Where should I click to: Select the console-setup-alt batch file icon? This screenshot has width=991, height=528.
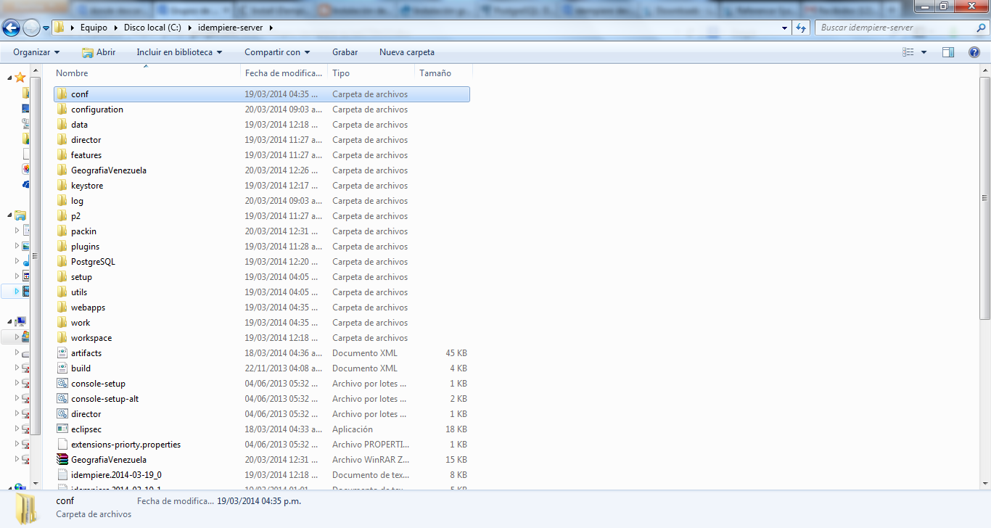(x=62, y=399)
